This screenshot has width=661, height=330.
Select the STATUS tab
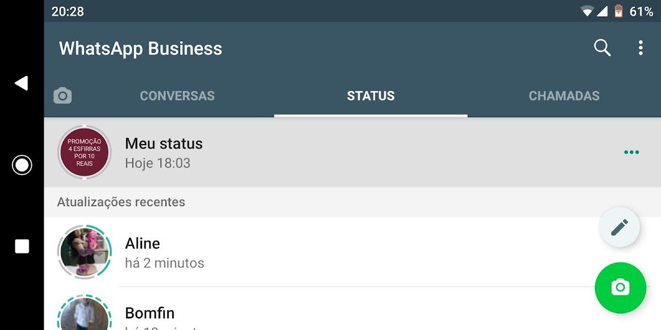[371, 96]
